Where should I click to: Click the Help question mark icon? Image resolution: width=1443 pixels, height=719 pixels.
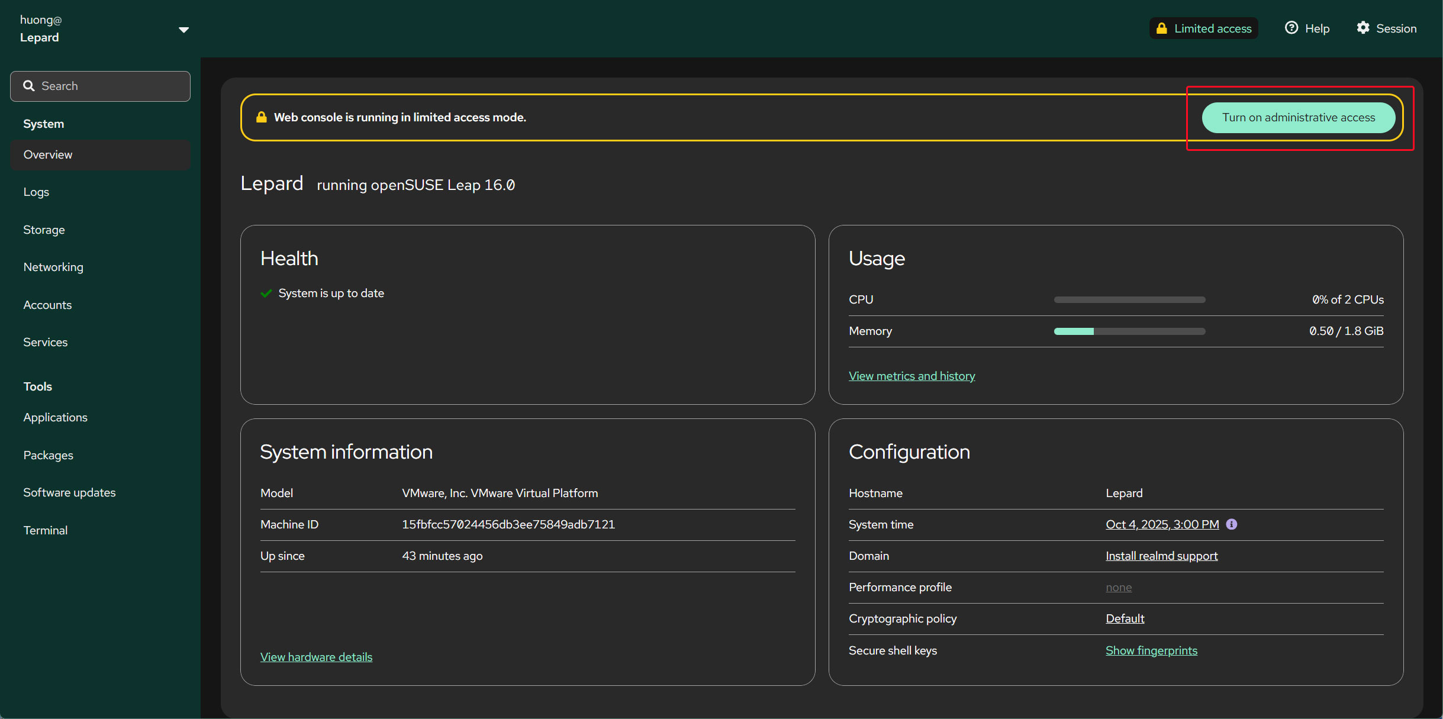point(1291,28)
